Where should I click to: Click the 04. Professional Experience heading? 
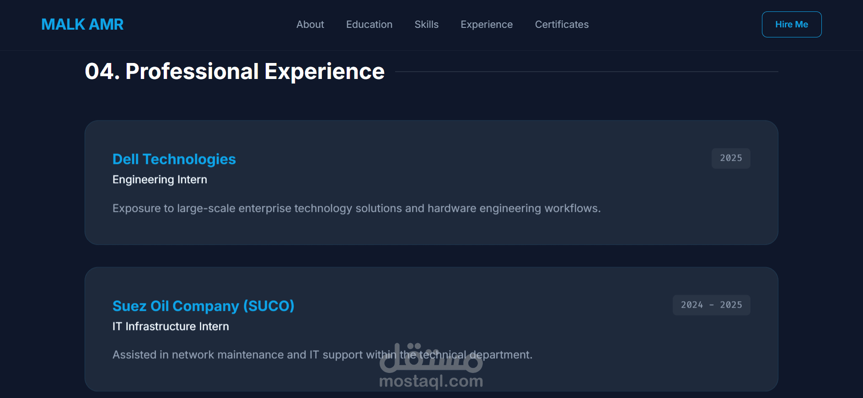(235, 72)
